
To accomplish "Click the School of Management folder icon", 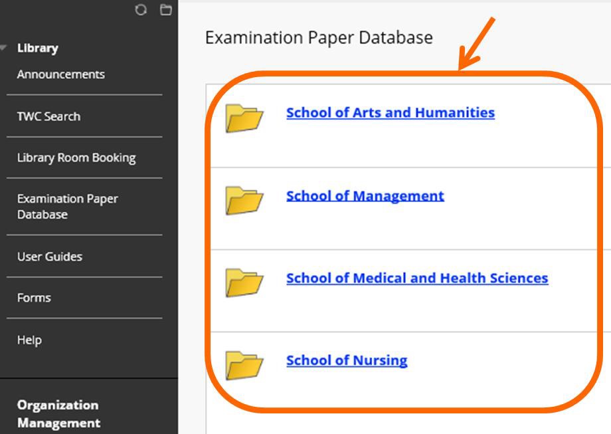I will 244,201.
